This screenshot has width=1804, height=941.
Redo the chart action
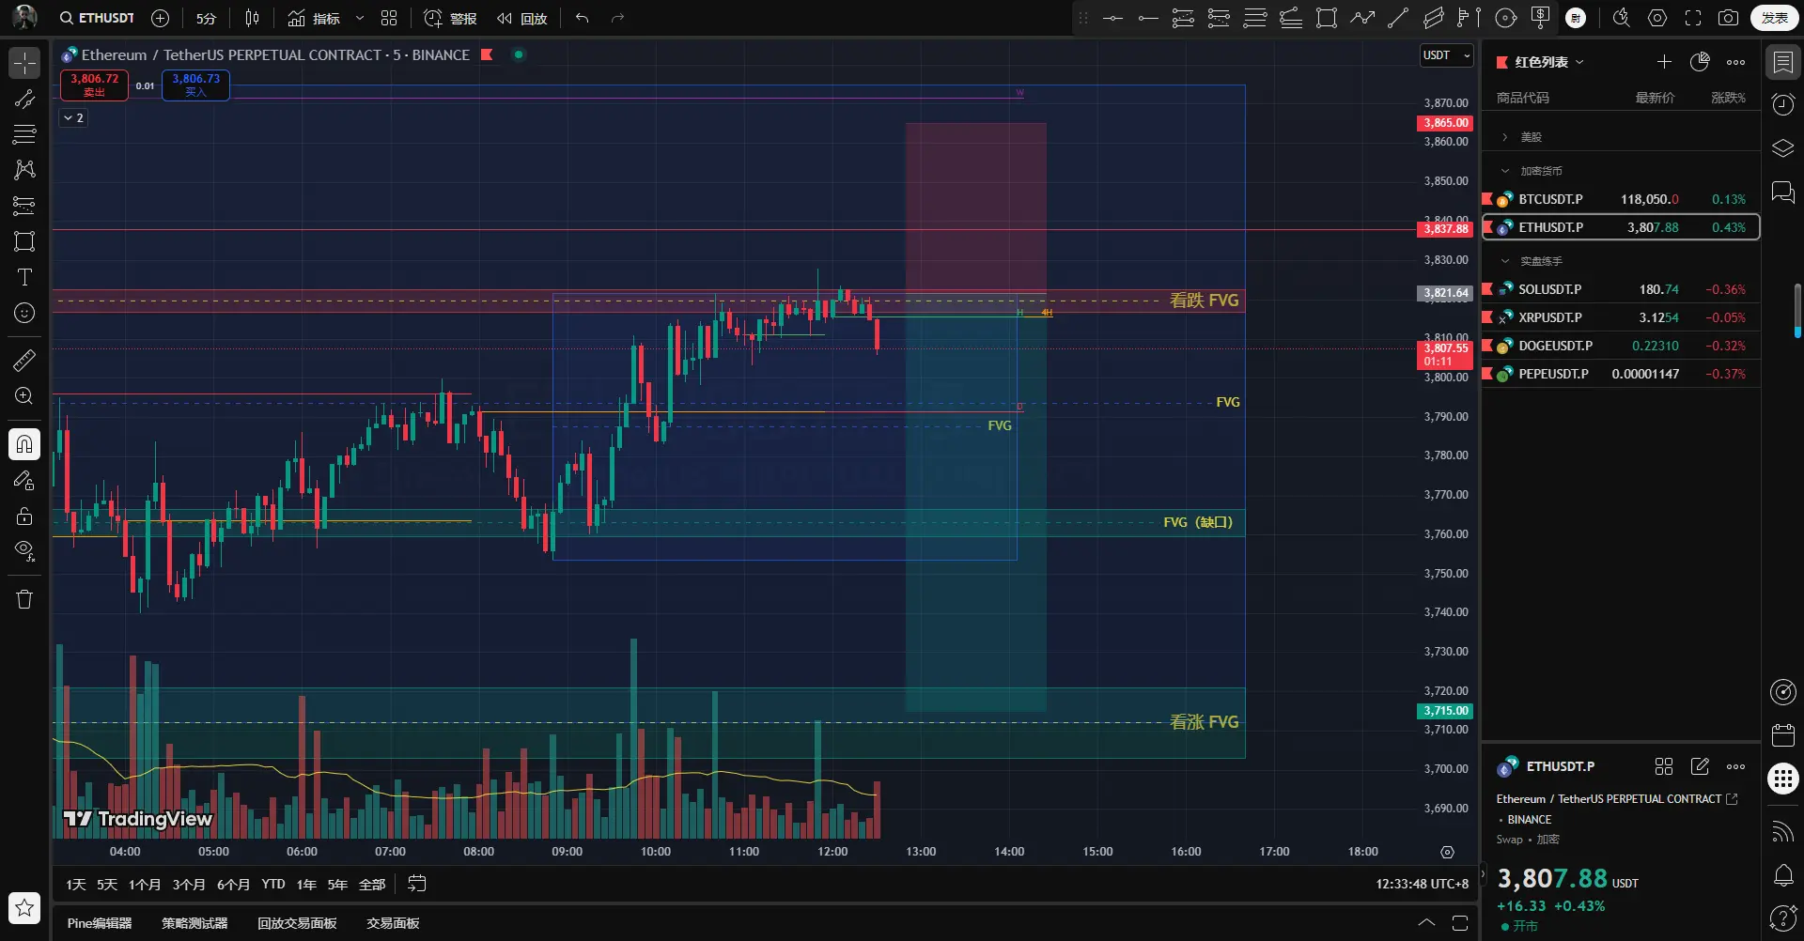point(617,18)
